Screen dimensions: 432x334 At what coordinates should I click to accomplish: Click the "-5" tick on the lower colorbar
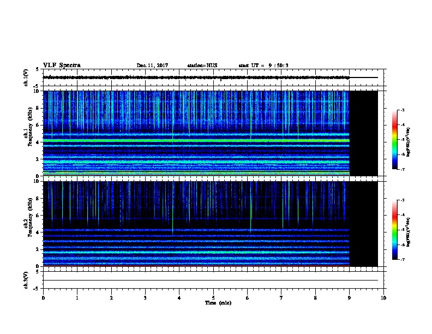[402, 230]
